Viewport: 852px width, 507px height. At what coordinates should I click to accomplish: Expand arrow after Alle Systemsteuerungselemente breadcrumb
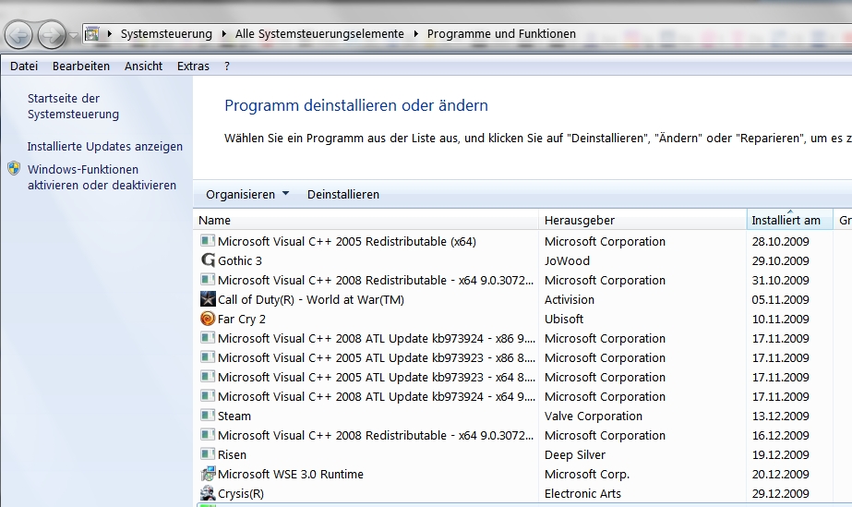[x=415, y=33]
